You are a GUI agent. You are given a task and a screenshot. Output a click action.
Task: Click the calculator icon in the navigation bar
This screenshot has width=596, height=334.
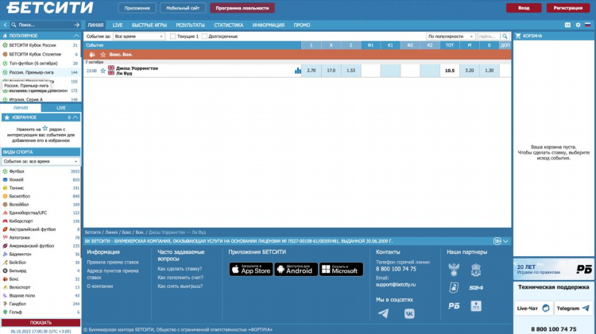pos(568,25)
